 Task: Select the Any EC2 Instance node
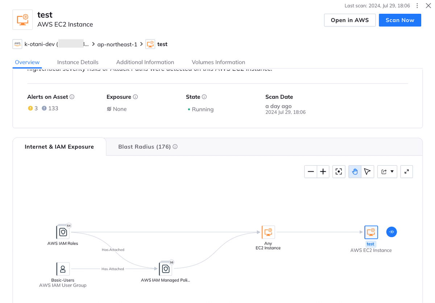[268, 232]
